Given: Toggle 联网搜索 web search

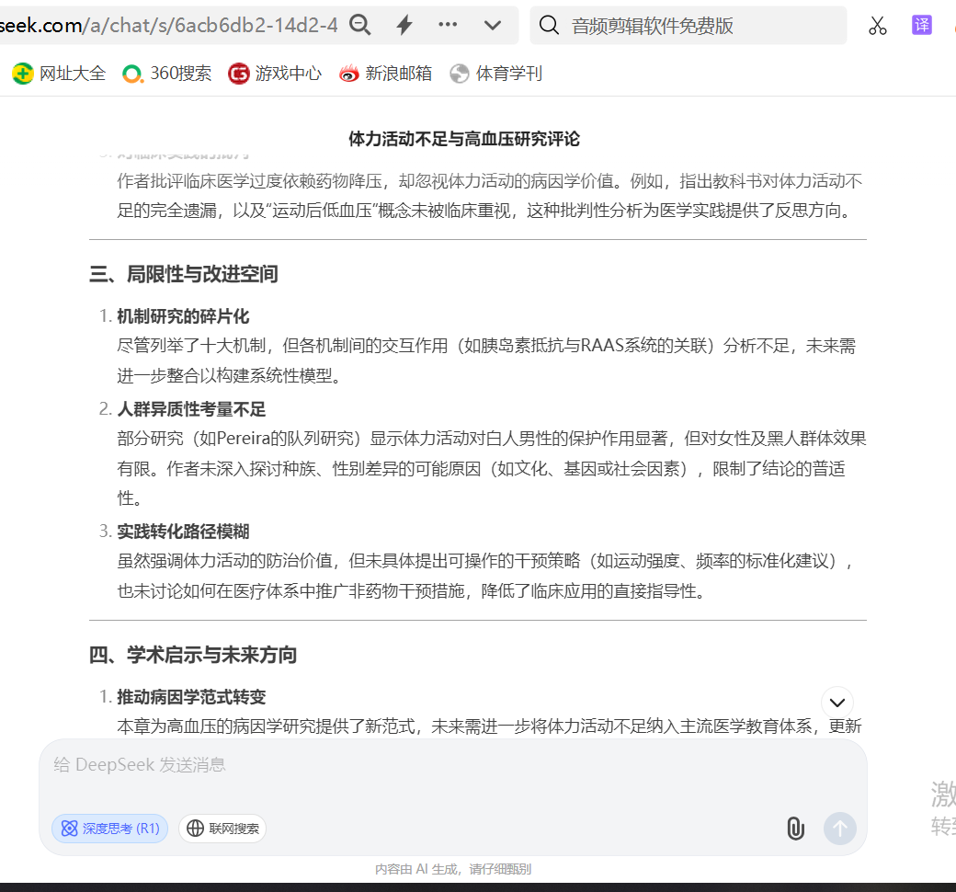Looking at the screenshot, I should 222,828.
